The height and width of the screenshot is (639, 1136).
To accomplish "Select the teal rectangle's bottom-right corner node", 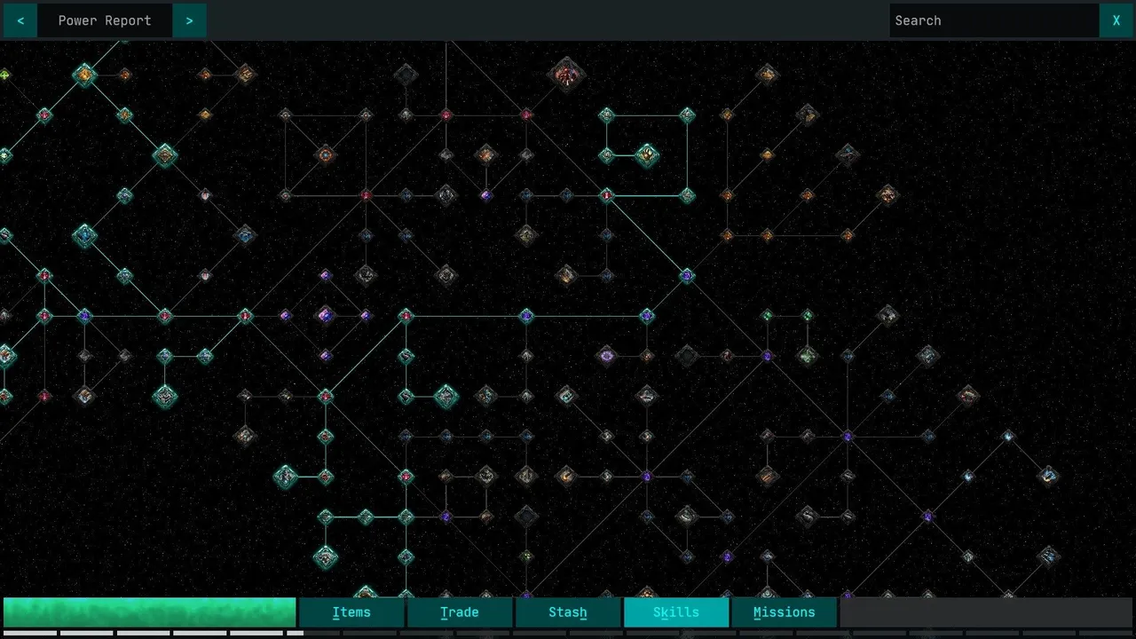I will (x=687, y=195).
